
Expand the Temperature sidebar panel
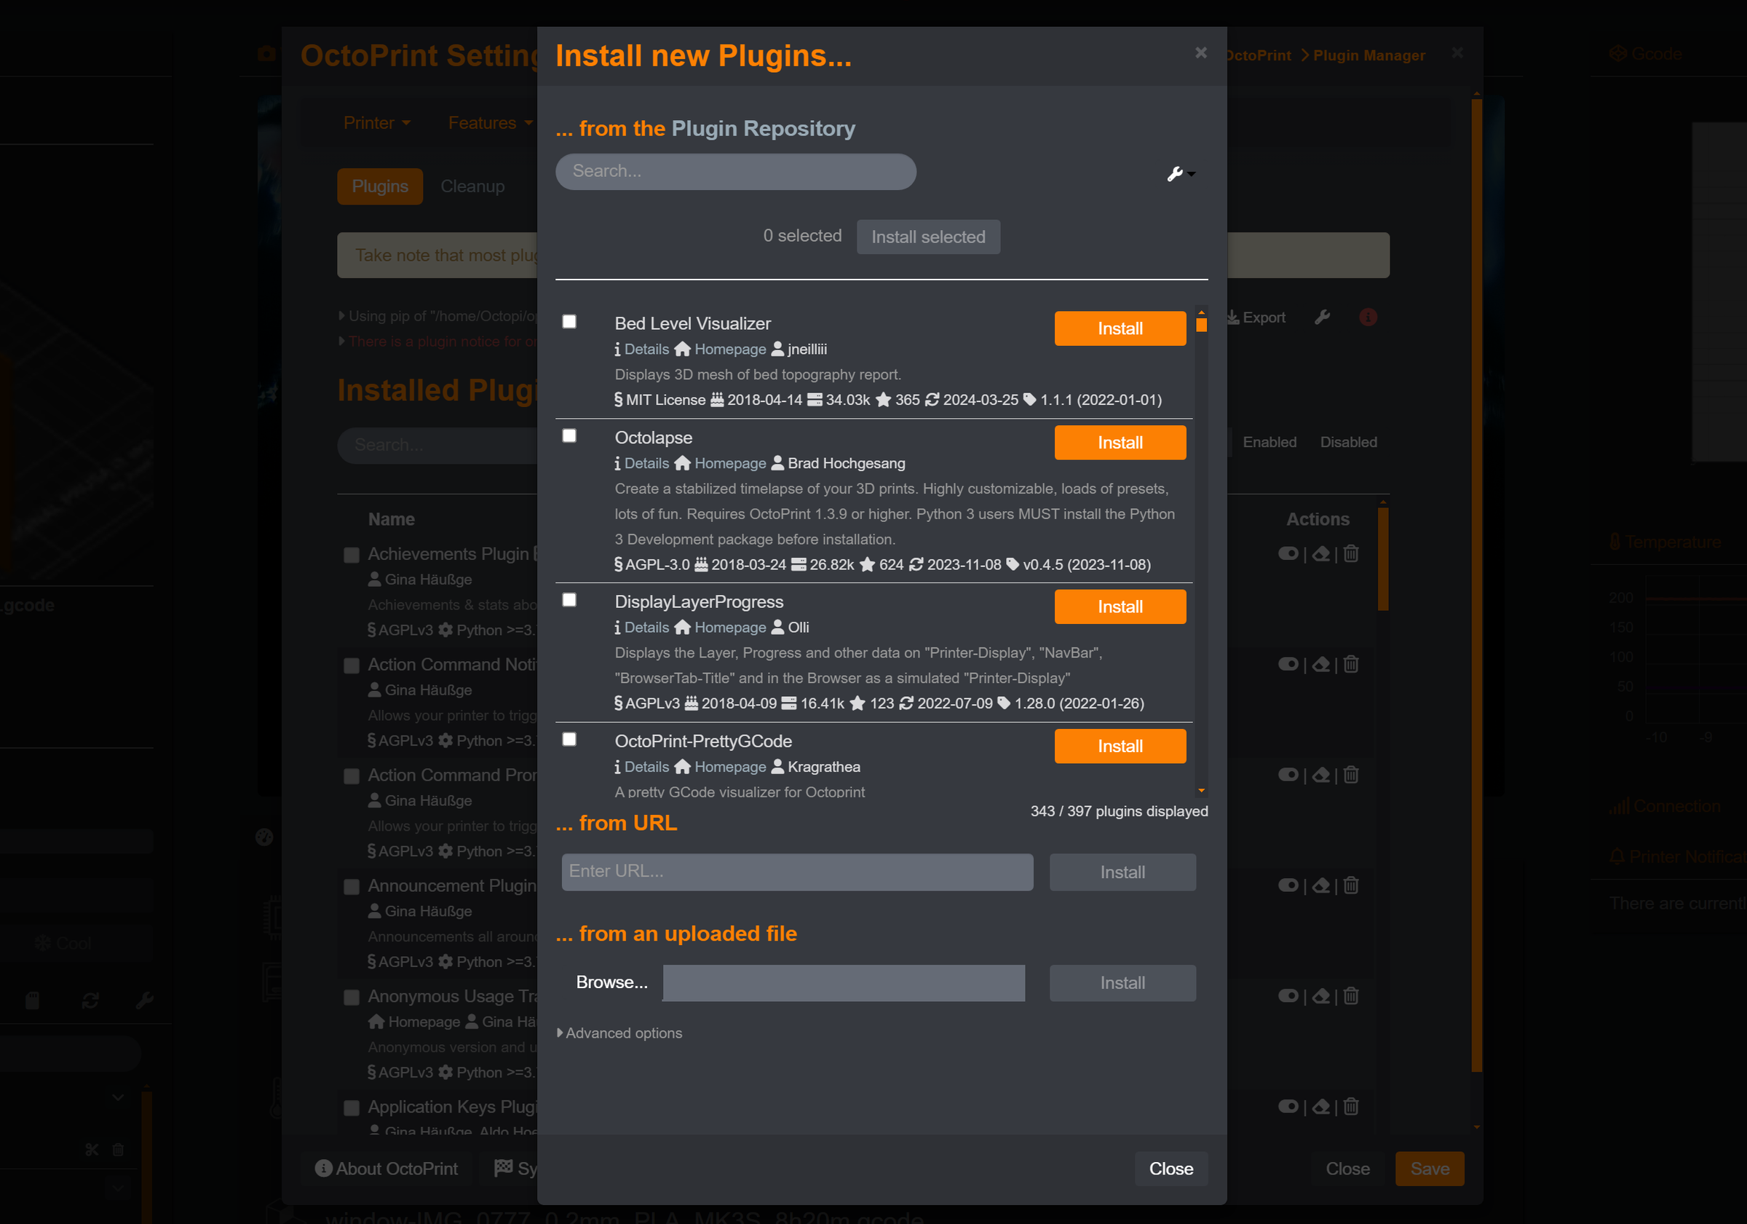pyautogui.click(x=1665, y=542)
